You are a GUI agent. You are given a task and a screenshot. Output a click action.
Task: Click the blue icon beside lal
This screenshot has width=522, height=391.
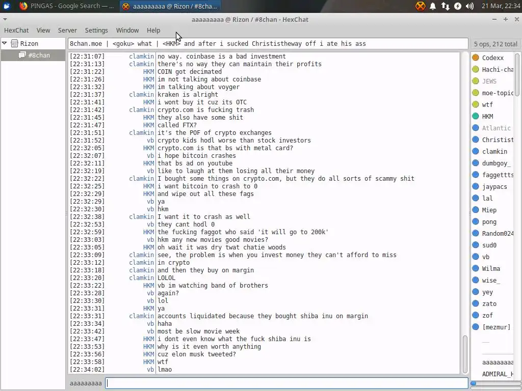point(476,198)
